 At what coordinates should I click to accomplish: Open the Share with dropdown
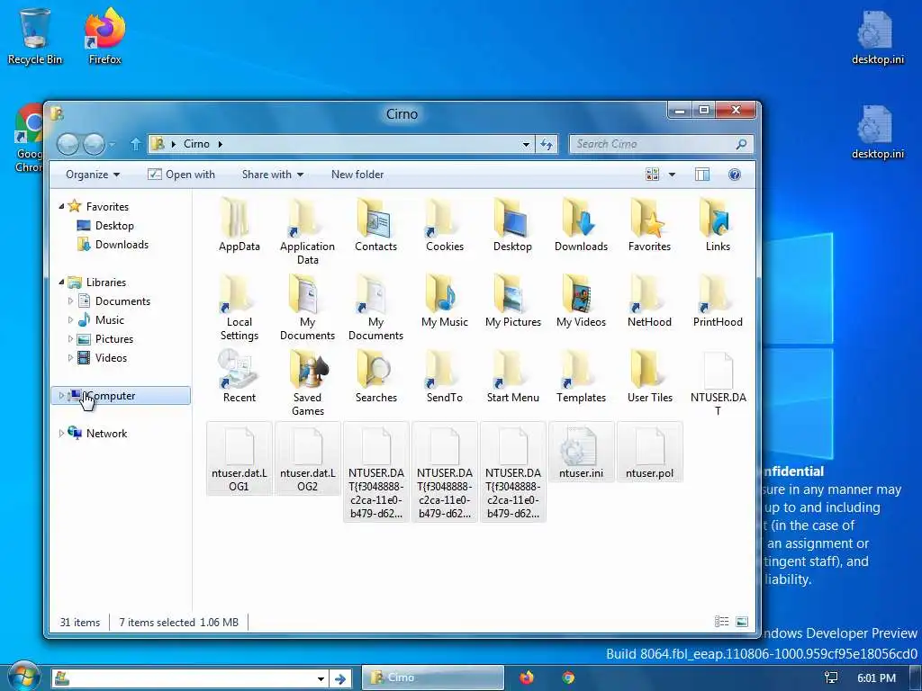coord(273,175)
